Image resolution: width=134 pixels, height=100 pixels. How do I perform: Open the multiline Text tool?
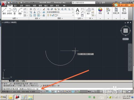click(77, 11)
